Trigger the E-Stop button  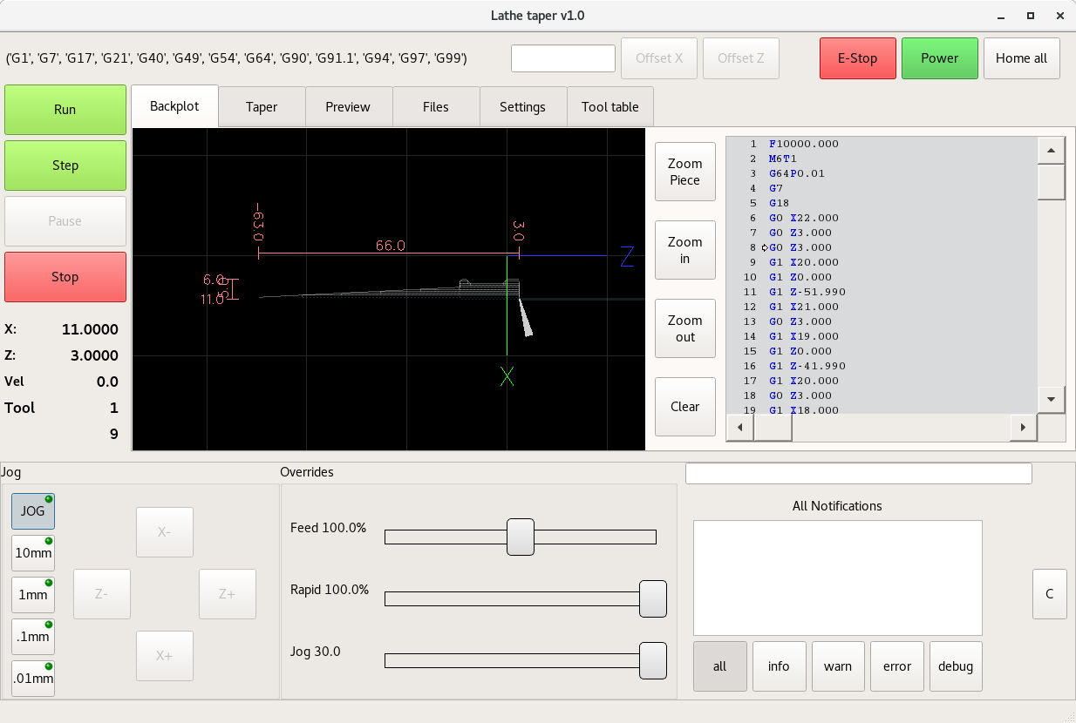click(x=857, y=58)
